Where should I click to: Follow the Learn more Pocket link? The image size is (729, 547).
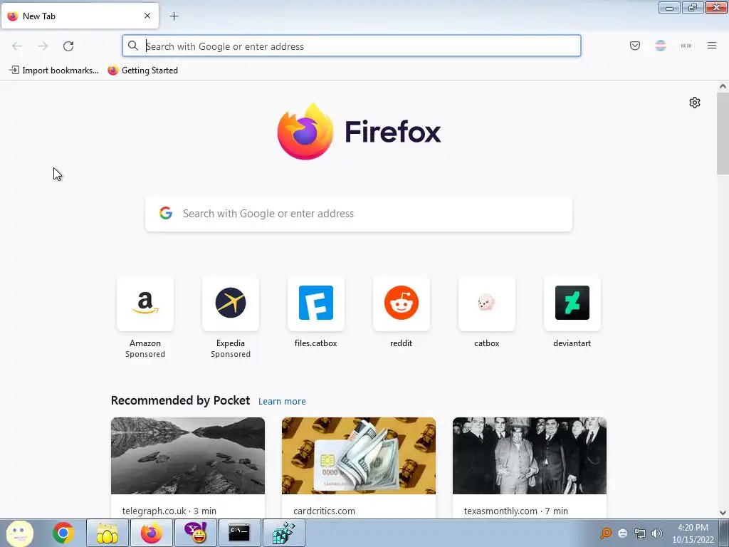point(282,401)
